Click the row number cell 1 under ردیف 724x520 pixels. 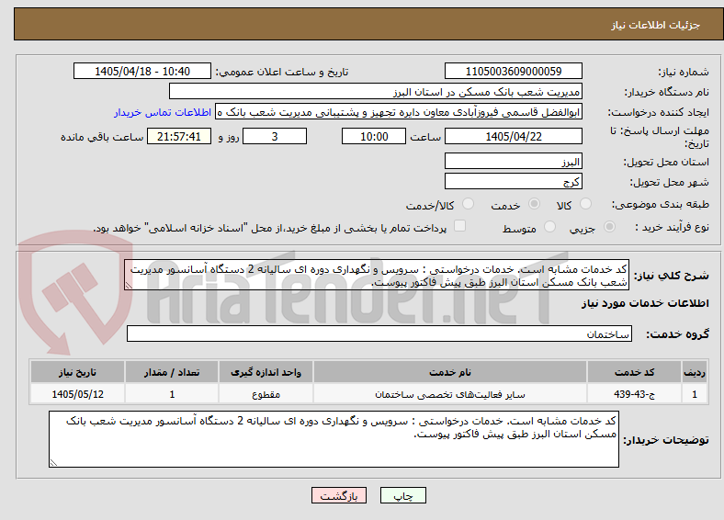695,394
